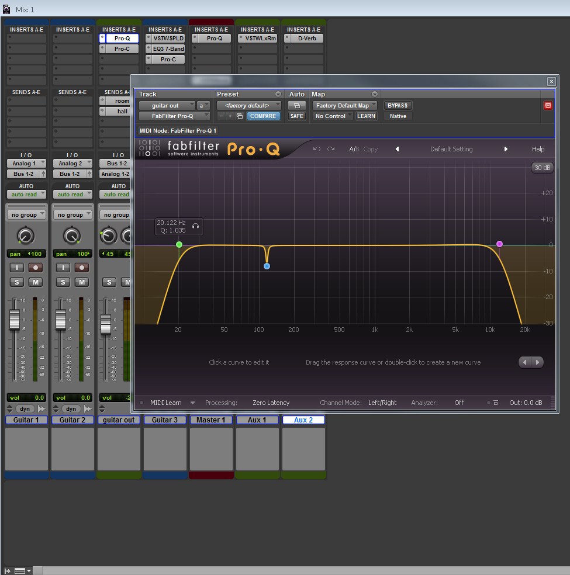Open Guitar 2 Bus 1-2 output selector
Screen dimensions: 570x575
70,174
